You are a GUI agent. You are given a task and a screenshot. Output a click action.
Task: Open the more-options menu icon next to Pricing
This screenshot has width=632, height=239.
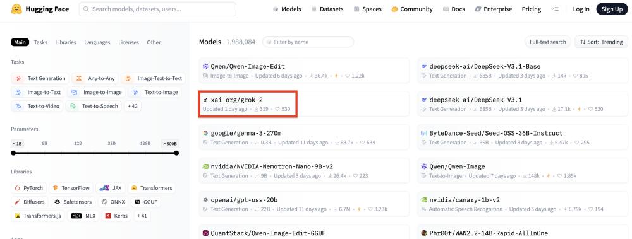pos(555,9)
